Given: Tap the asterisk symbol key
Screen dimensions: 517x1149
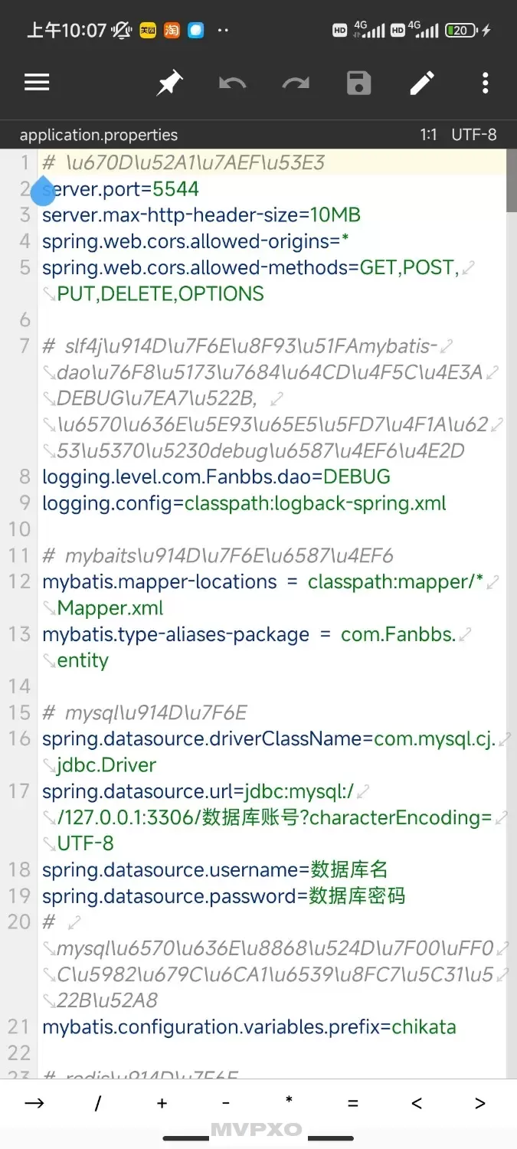Looking at the screenshot, I should 289,1102.
